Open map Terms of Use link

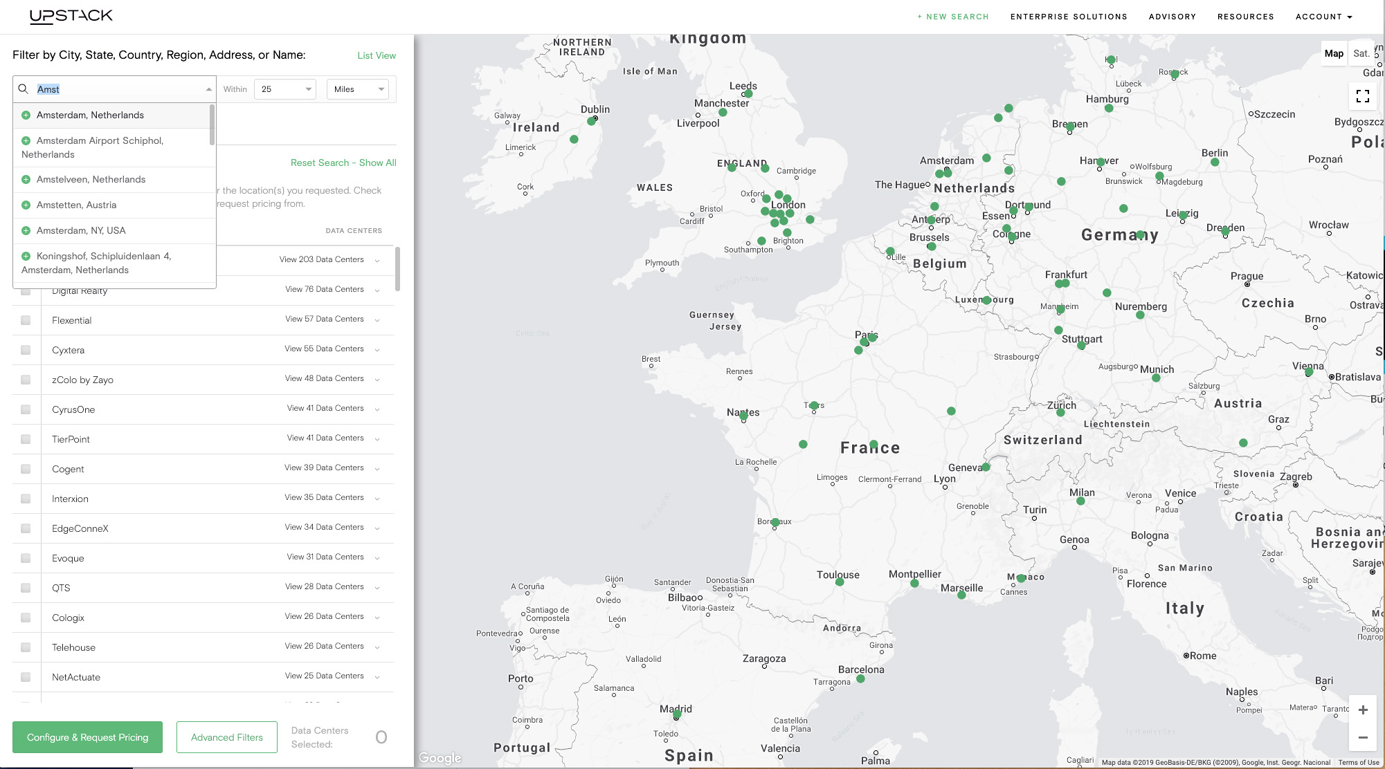pos(1359,763)
